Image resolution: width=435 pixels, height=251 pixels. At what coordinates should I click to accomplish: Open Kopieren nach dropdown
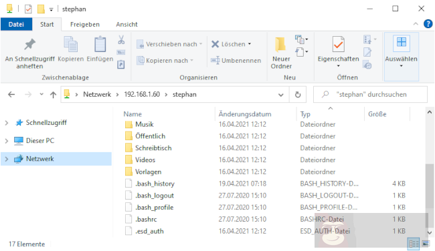pyautogui.click(x=165, y=60)
